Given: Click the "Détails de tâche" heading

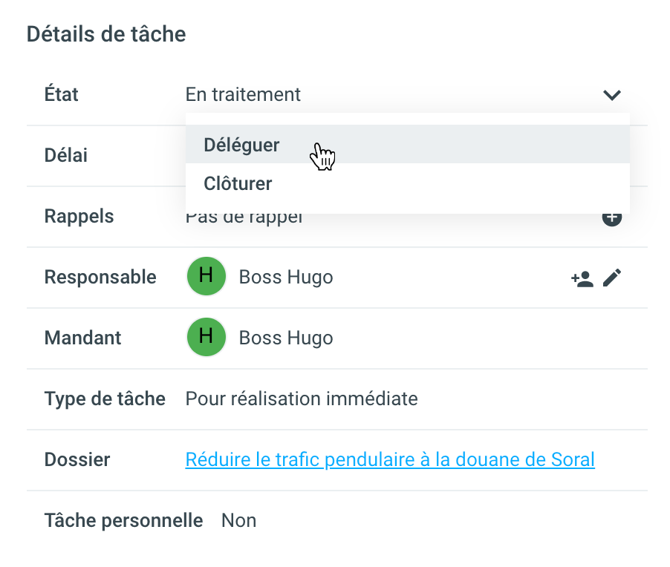Looking at the screenshot, I should (106, 34).
